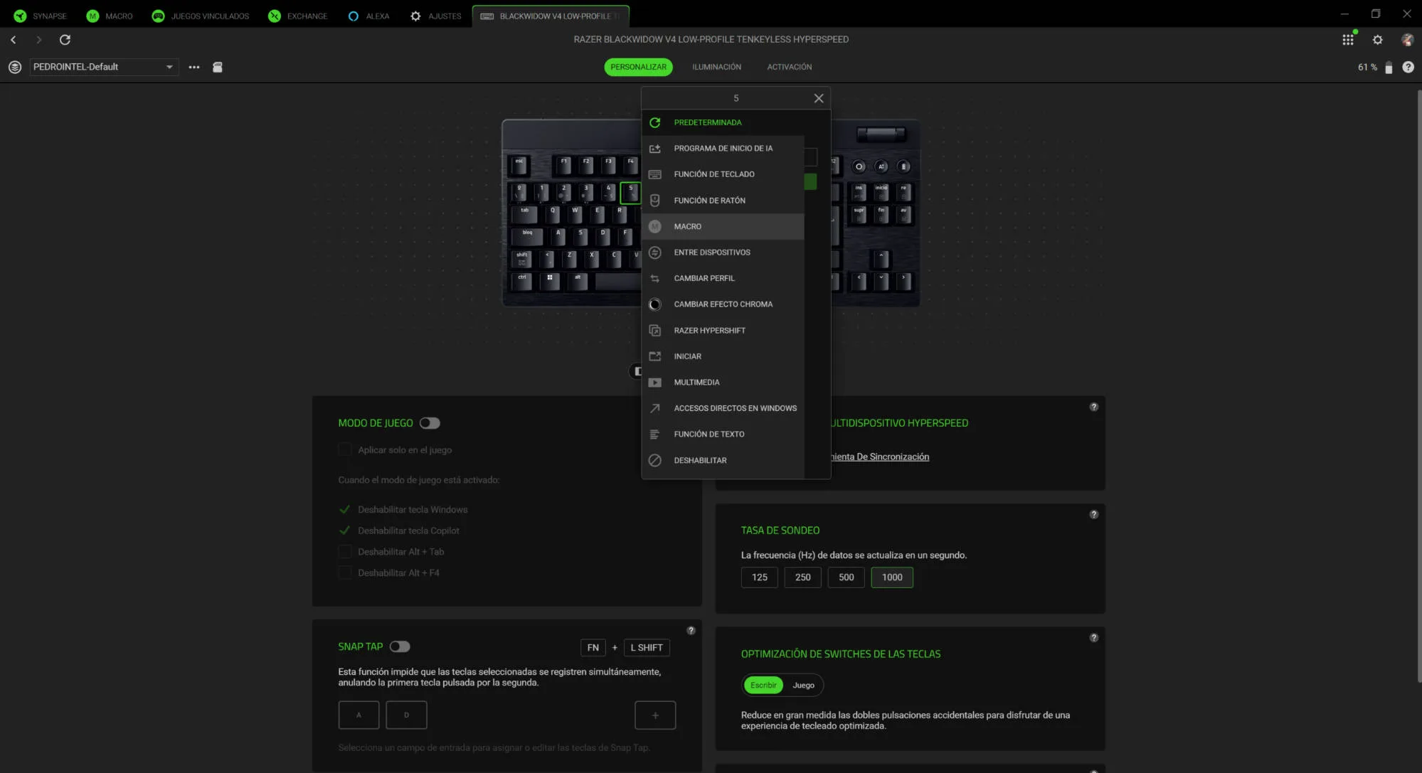Choose Programa de inicio de IA
The image size is (1422, 773).
pyautogui.click(x=723, y=149)
